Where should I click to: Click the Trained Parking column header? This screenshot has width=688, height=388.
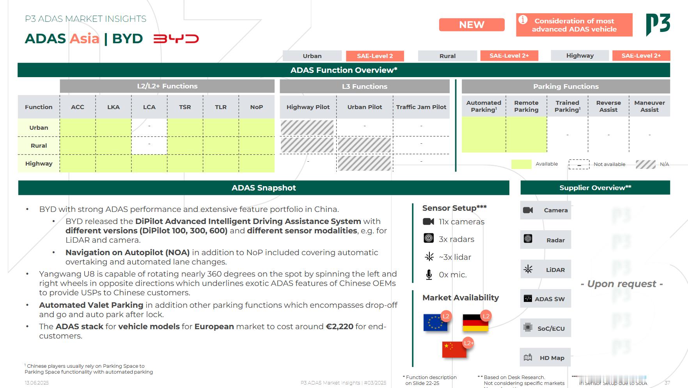coord(567,106)
